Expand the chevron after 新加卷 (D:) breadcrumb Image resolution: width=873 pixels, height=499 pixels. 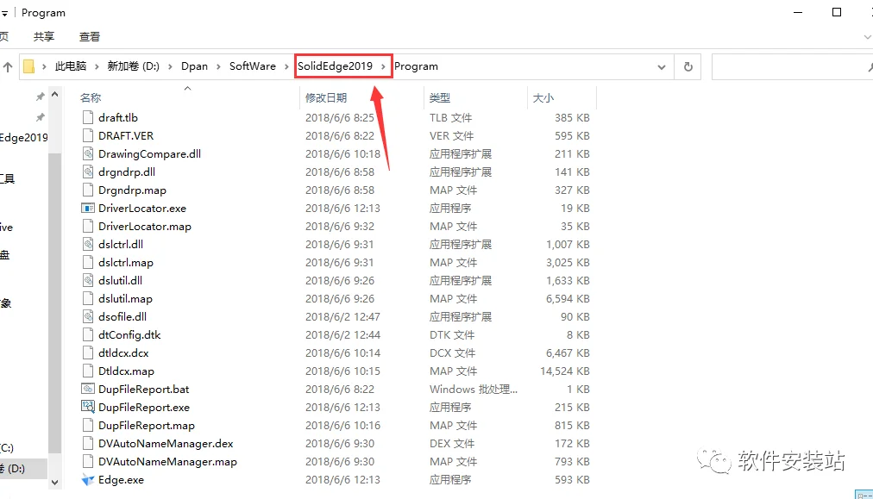170,66
